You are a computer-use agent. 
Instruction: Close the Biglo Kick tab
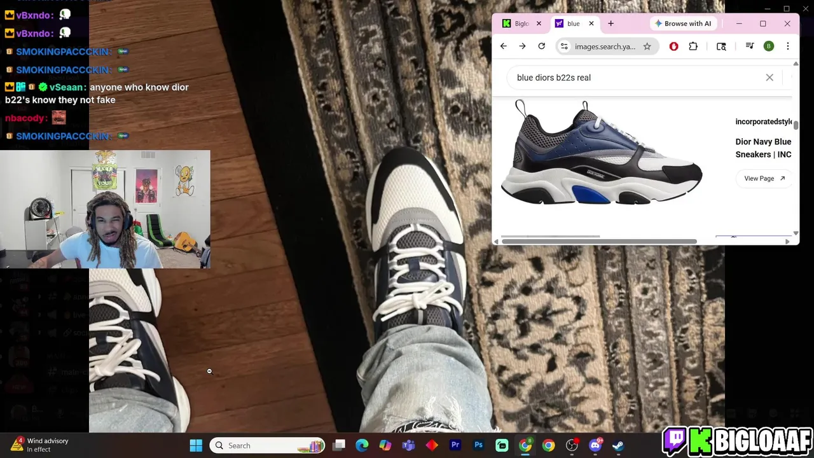(x=539, y=24)
